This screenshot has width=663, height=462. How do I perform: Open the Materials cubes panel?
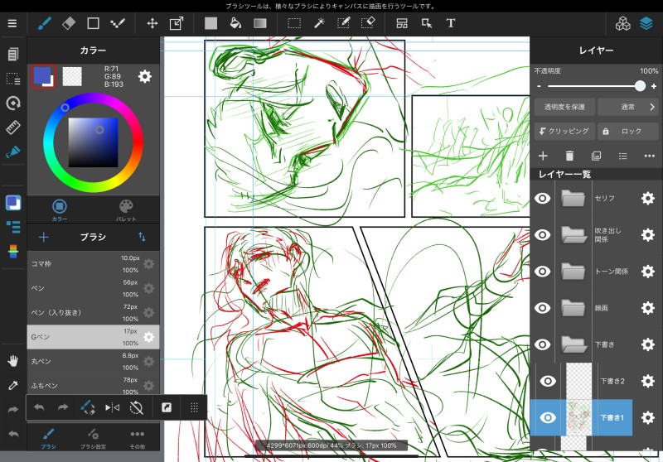(622, 24)
